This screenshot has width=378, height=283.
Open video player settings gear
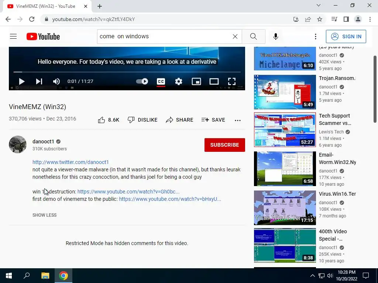179,81
